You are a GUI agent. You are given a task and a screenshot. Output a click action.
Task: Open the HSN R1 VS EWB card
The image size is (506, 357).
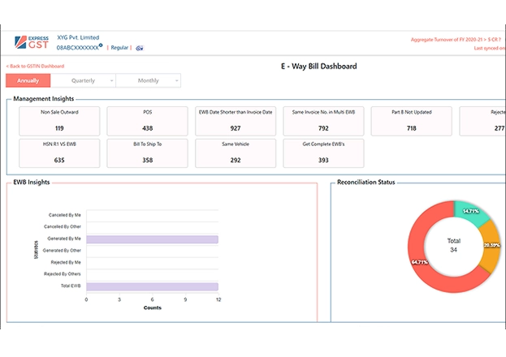click(59, 153)
